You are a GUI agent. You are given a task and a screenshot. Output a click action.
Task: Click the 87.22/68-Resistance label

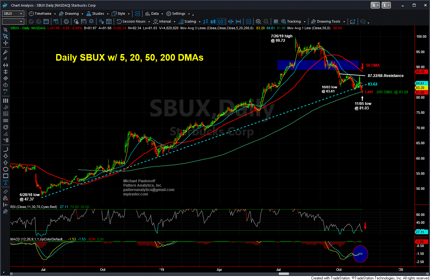pyautogui.click(x=385, y=76)
